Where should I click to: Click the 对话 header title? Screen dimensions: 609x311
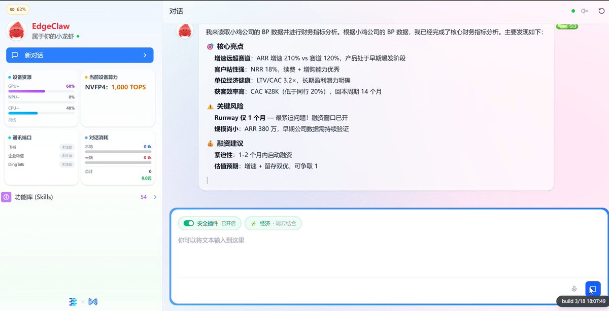(x=176, y=11)
